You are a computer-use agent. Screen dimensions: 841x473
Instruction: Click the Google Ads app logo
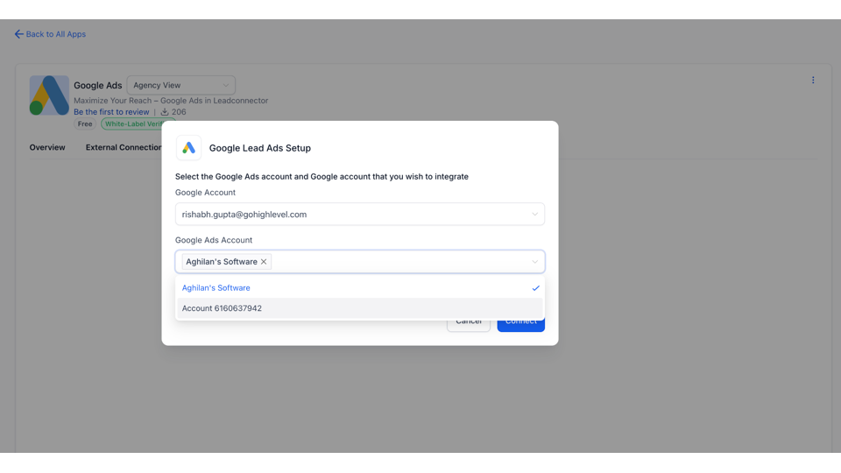click(x=49, y=95)
